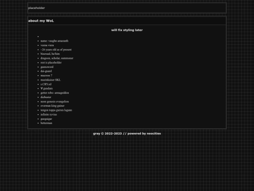Click the 'placeholder' text in the top box

[x=36, y=8]
